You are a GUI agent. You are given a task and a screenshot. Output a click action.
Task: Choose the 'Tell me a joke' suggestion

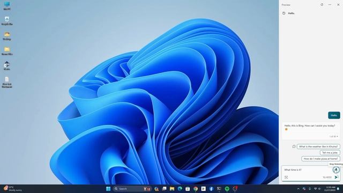click(330, 152)
